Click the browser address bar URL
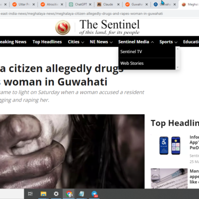This screenshot has width=199, height=199. [x=81, y=13]
